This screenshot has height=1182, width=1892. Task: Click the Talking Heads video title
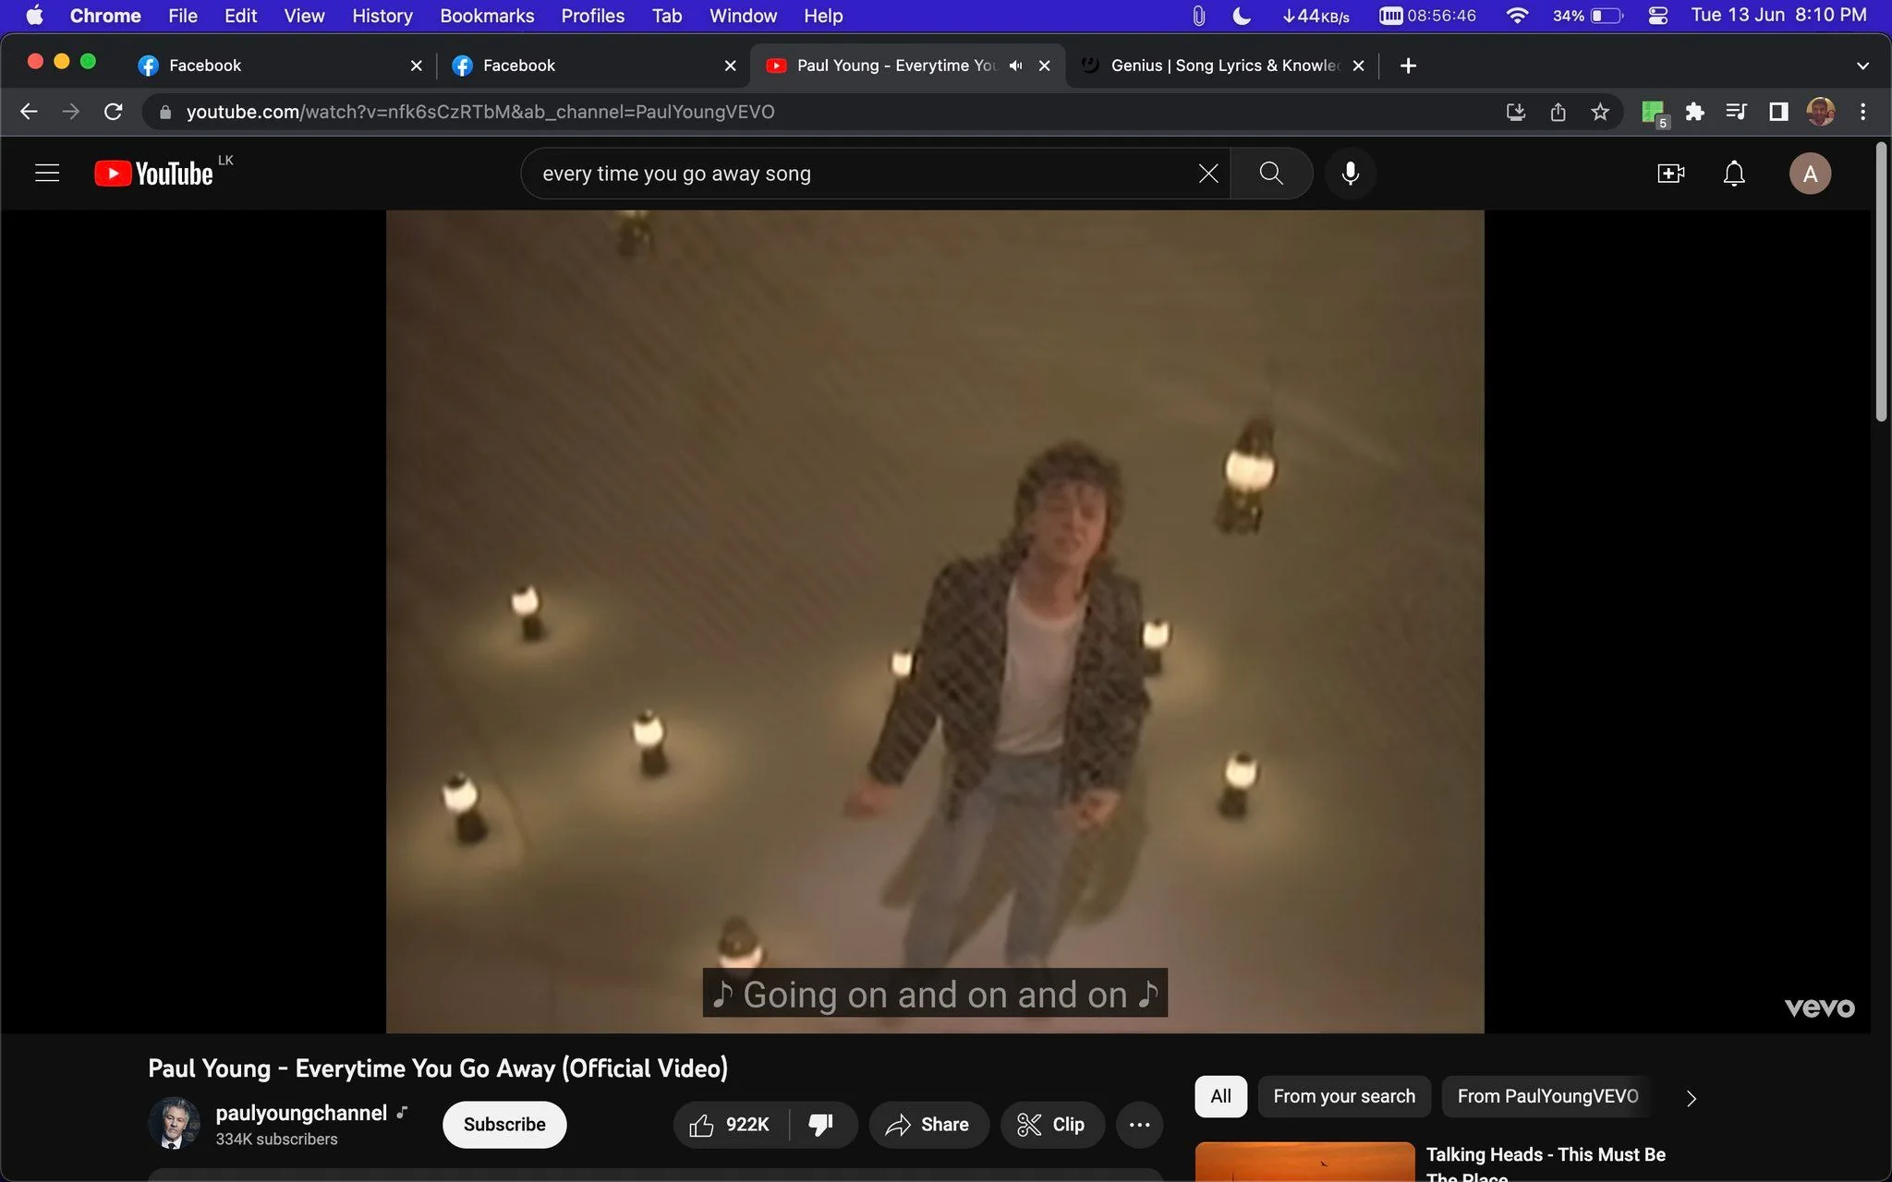click(x=1546, y=1164)
